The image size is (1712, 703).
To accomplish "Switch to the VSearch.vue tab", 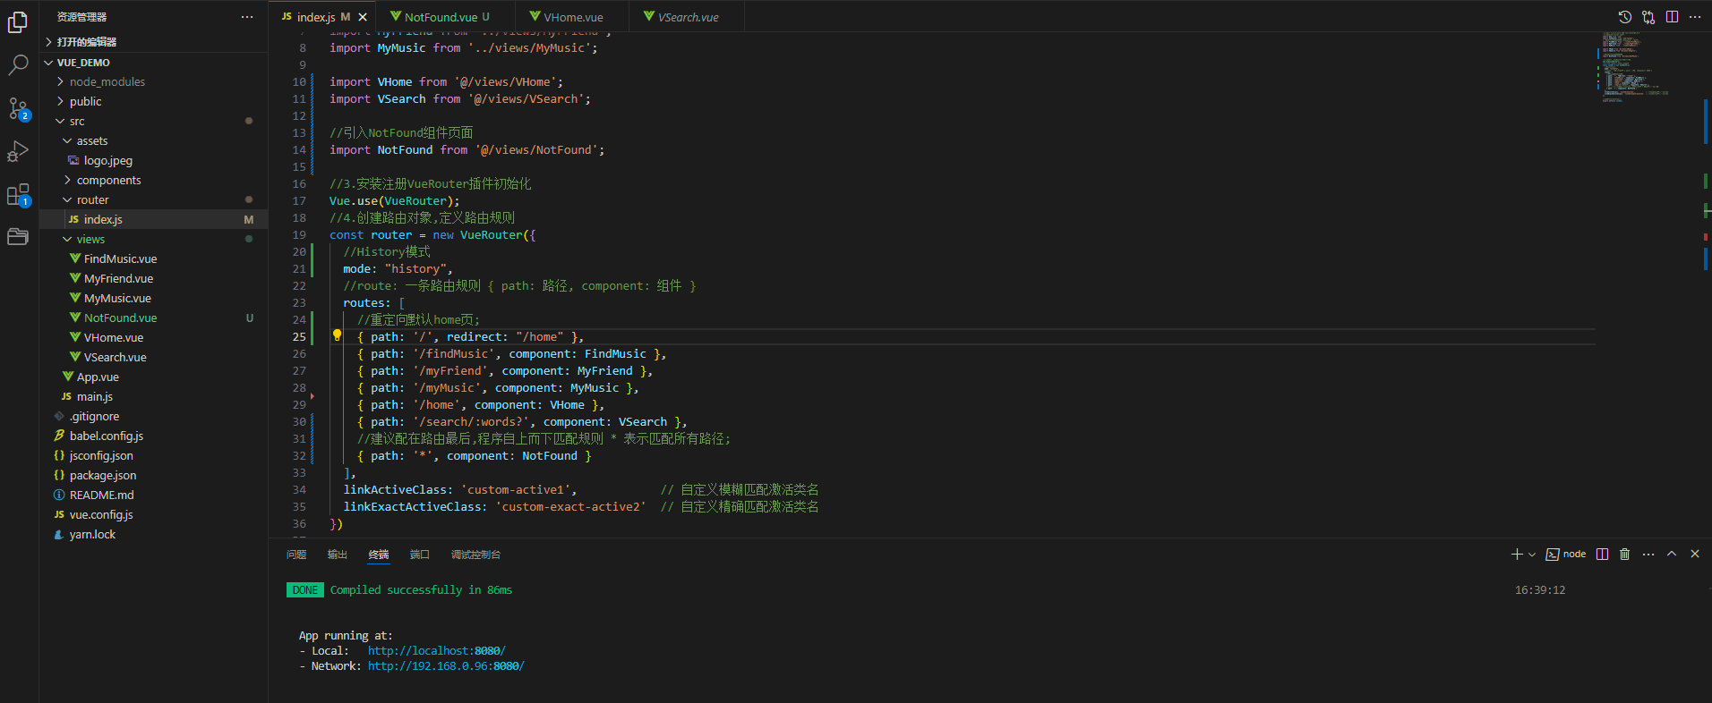I will (687, 17).
